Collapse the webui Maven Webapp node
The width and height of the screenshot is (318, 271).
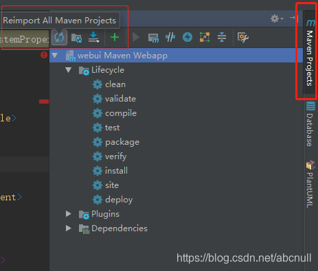tap(55, 56)
